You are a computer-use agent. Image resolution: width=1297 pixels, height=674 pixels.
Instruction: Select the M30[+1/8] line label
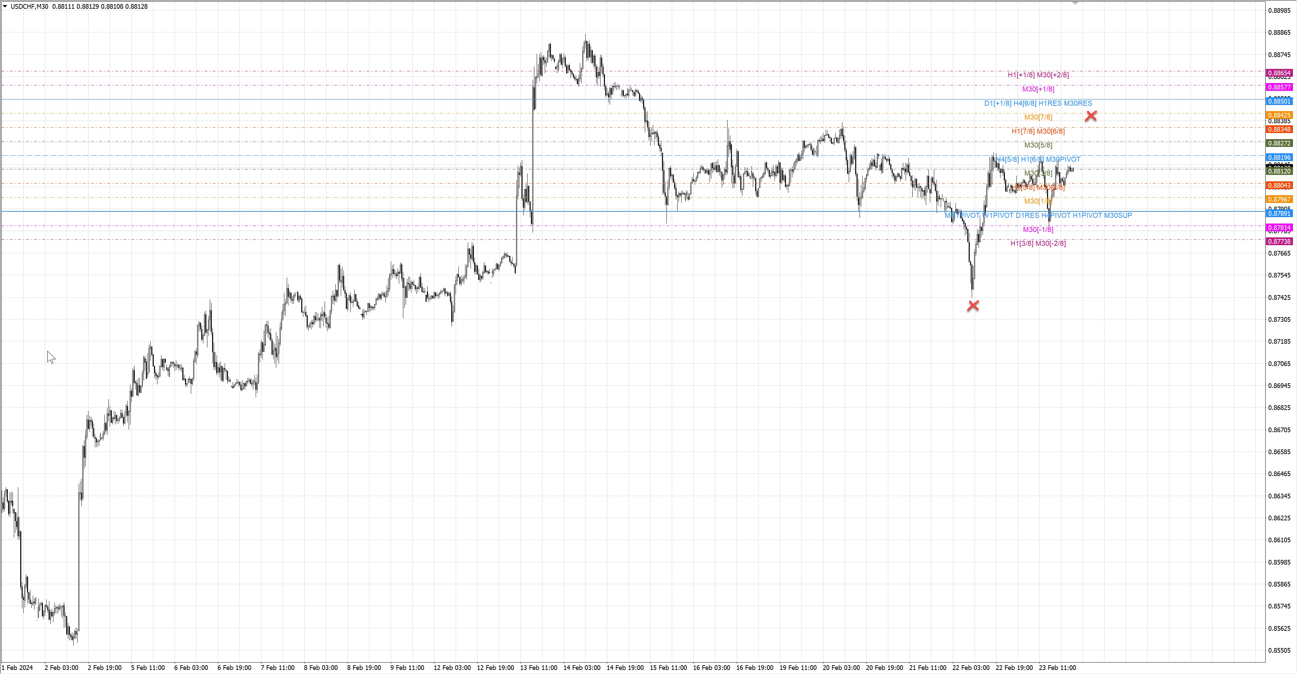[x=1038, y=89]
